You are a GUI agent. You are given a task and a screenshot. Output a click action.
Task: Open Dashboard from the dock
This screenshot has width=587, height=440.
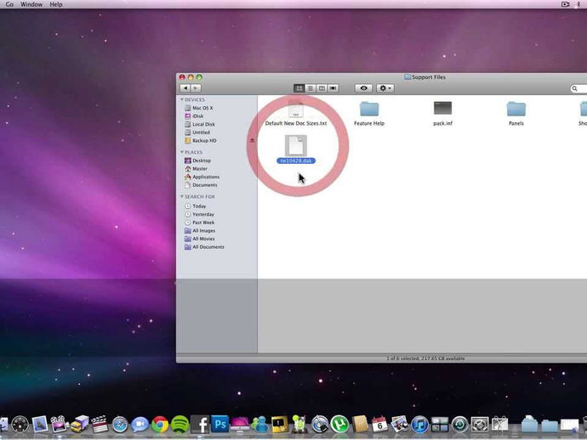point(20,425)
